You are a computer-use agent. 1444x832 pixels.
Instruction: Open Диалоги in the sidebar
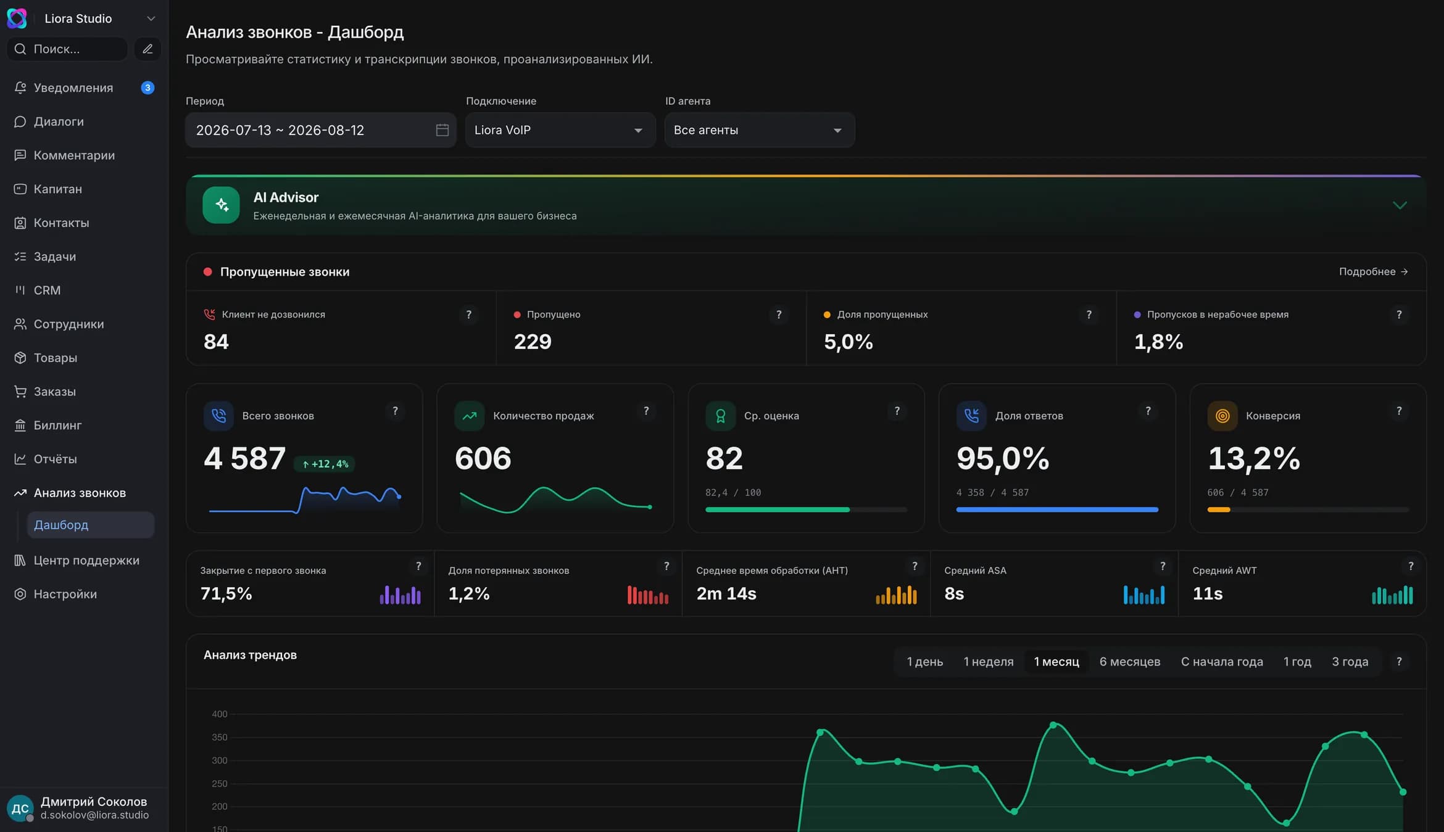[x=84, y=122]
